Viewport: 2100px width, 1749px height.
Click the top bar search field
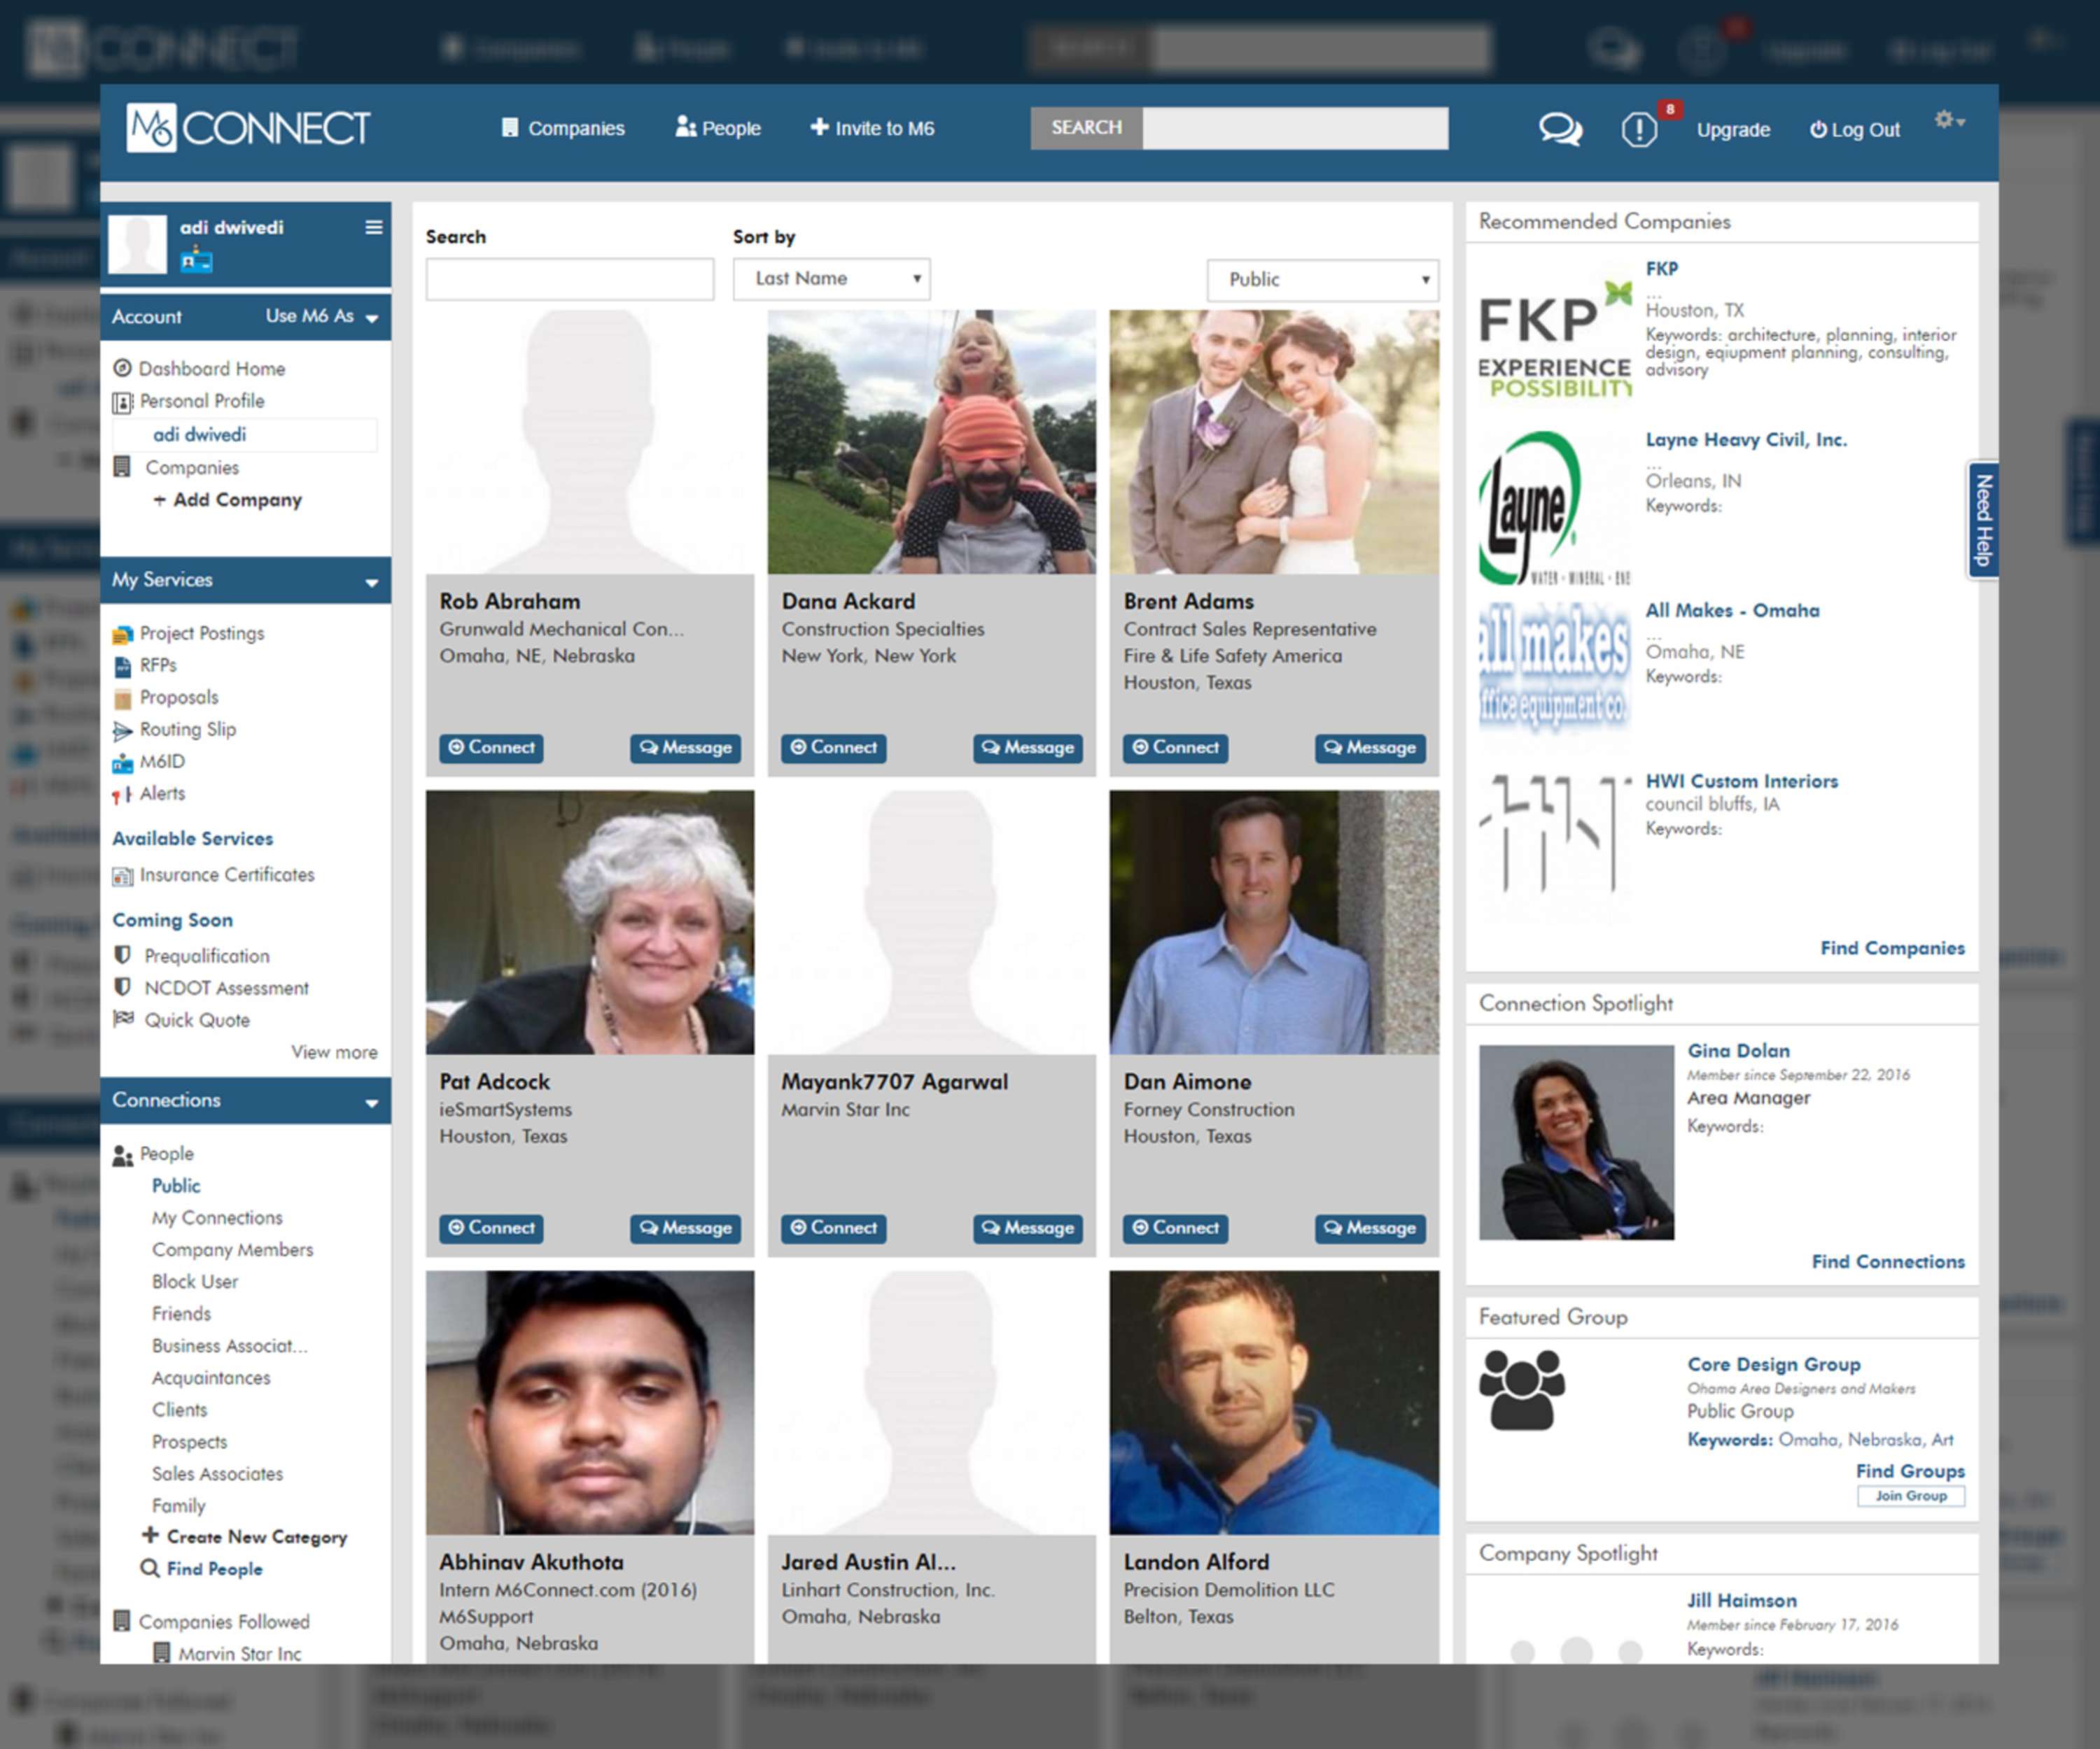coord(1295,128)
